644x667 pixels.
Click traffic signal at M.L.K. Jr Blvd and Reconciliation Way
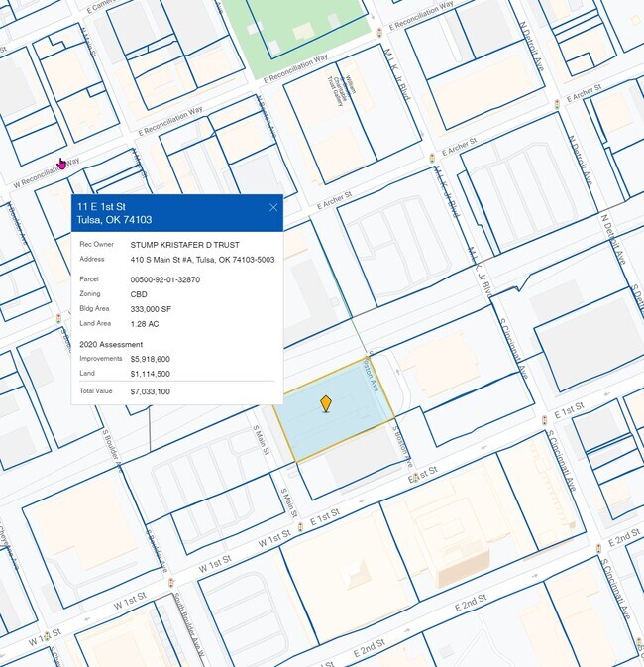click(379, 33)
